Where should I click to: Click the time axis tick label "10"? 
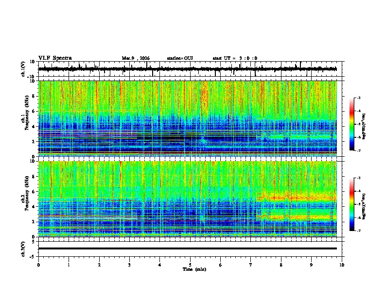pyautogui.click(x=342, y=265)
